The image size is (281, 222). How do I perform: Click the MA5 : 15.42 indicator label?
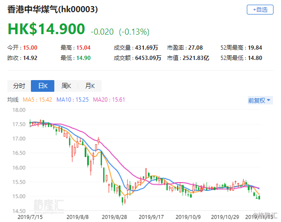click(x=37, y=100)
